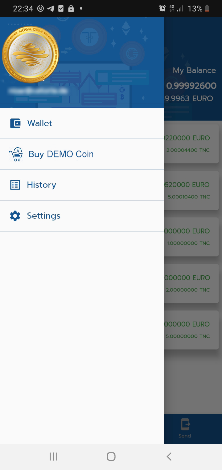The width and height of the screenshot is (222, 470).
Task: Open History from the drawer
Action: coord(42,185)
